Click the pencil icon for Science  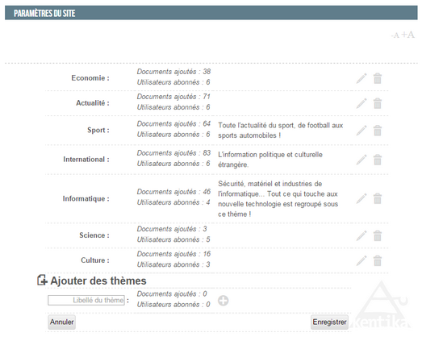[361, 235]
